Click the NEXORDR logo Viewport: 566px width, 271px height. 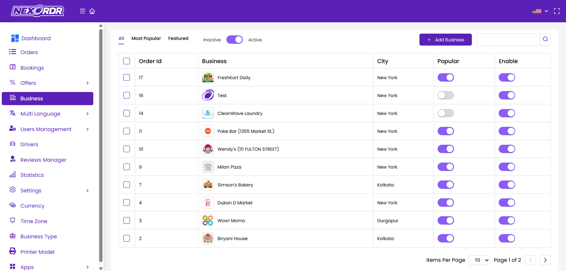37,11
